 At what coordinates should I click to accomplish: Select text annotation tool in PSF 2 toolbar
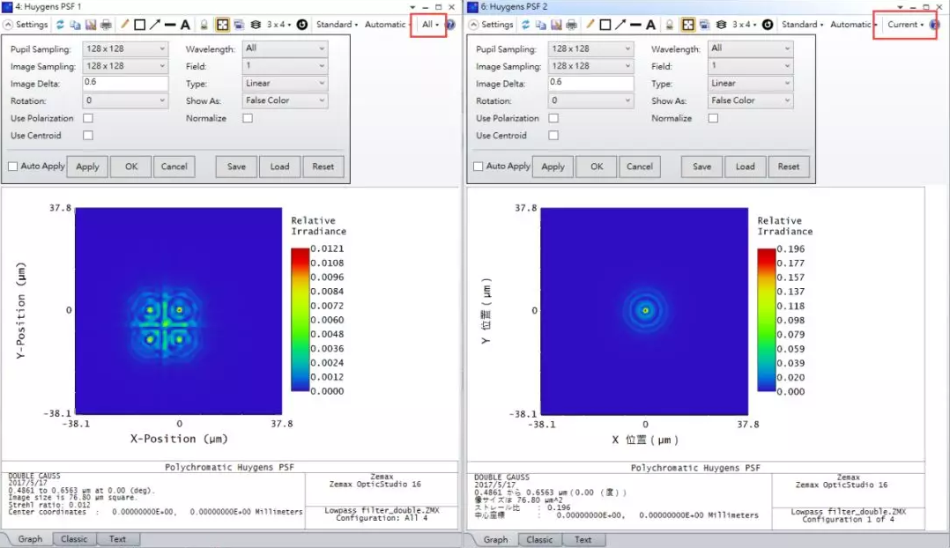pyautogui.click(x=650, y=25)
